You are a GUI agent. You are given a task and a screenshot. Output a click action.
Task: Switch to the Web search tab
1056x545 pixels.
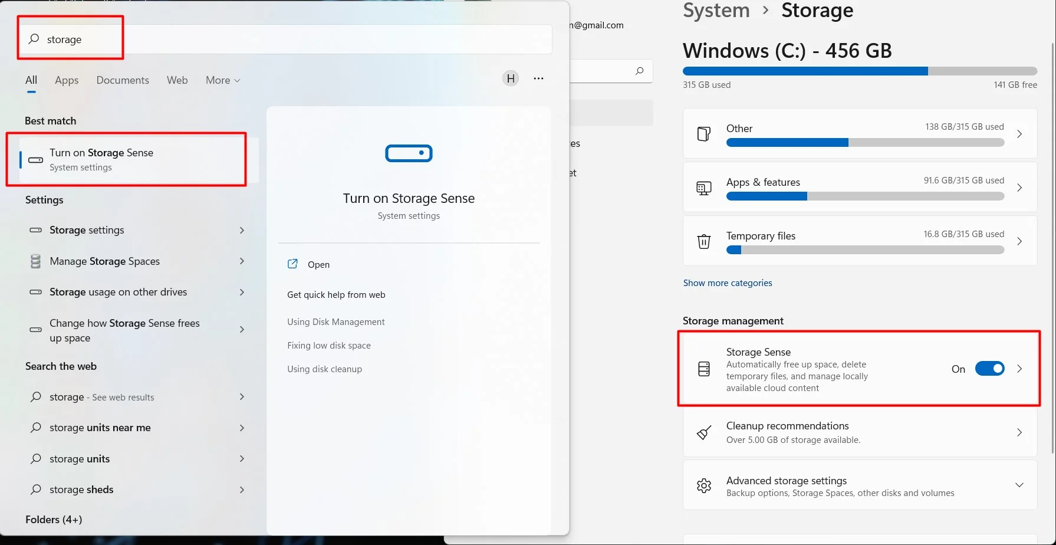point(177,80)
